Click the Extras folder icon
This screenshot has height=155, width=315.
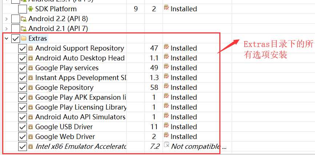[24, 38]
